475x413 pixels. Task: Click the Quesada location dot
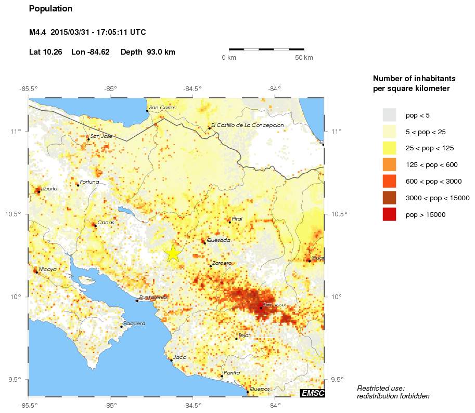[x=205, y=242]
